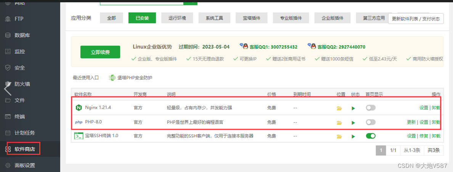Image resolution: width=453 pixels, height=172 pixels.
Task: Open the 宝塔SSH终端 location folder icon
Action: pos(339,137)
